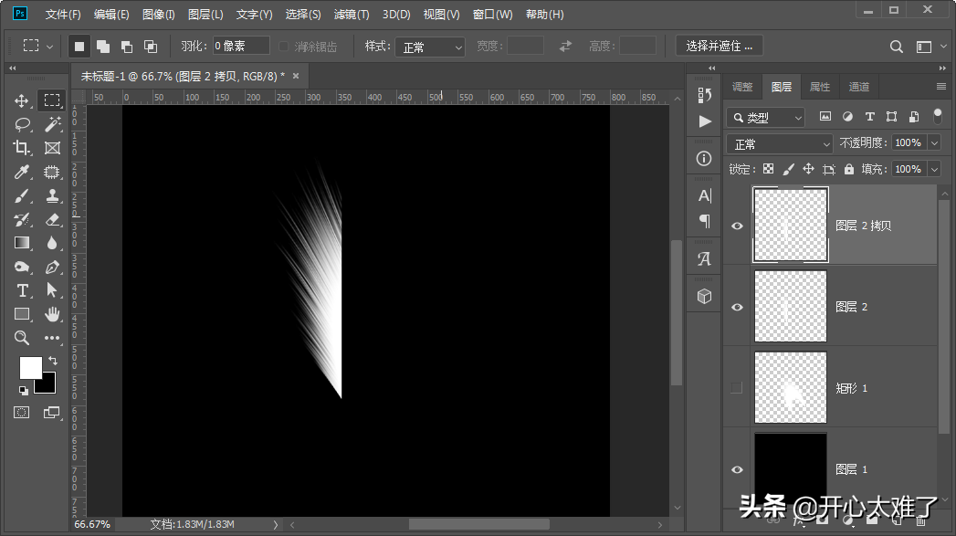
Task: Expand the 不透明度 opacity slider dropdown
Action: click(x=933, y=142)
